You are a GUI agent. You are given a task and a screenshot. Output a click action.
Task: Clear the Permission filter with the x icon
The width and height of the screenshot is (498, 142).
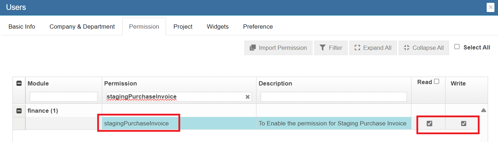pyautogui.click(x=248, y=97)
